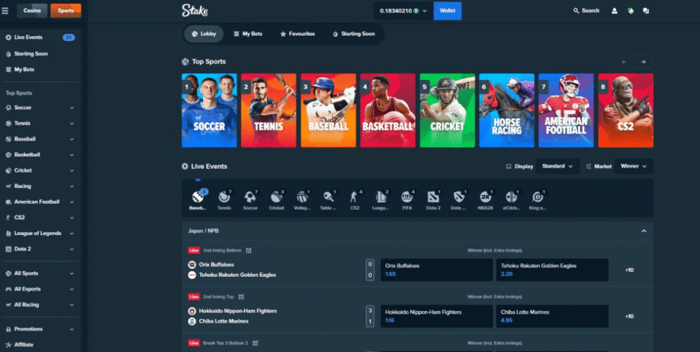
Task: Select the NBA2K live events icon
Action: (x=485, y=199)
